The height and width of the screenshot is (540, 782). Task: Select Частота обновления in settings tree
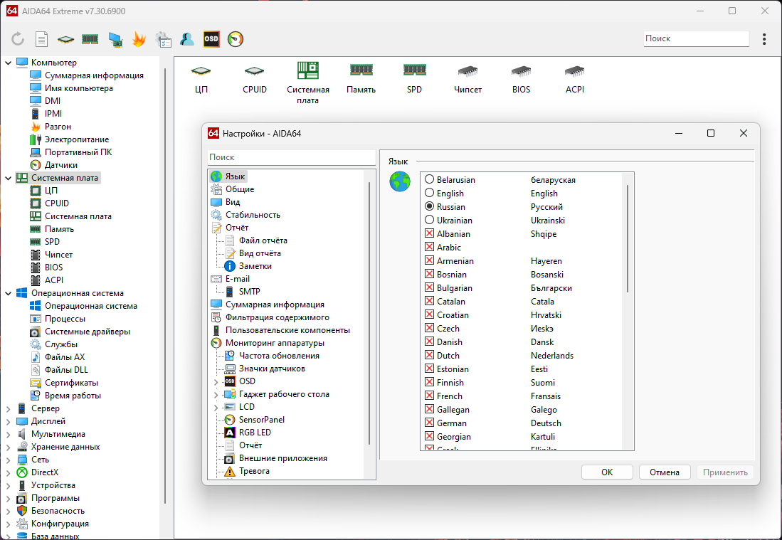[279, 356]
